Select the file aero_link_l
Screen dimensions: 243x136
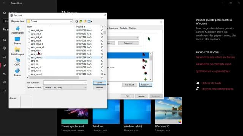pyautogui.click(x=36, y=34)
